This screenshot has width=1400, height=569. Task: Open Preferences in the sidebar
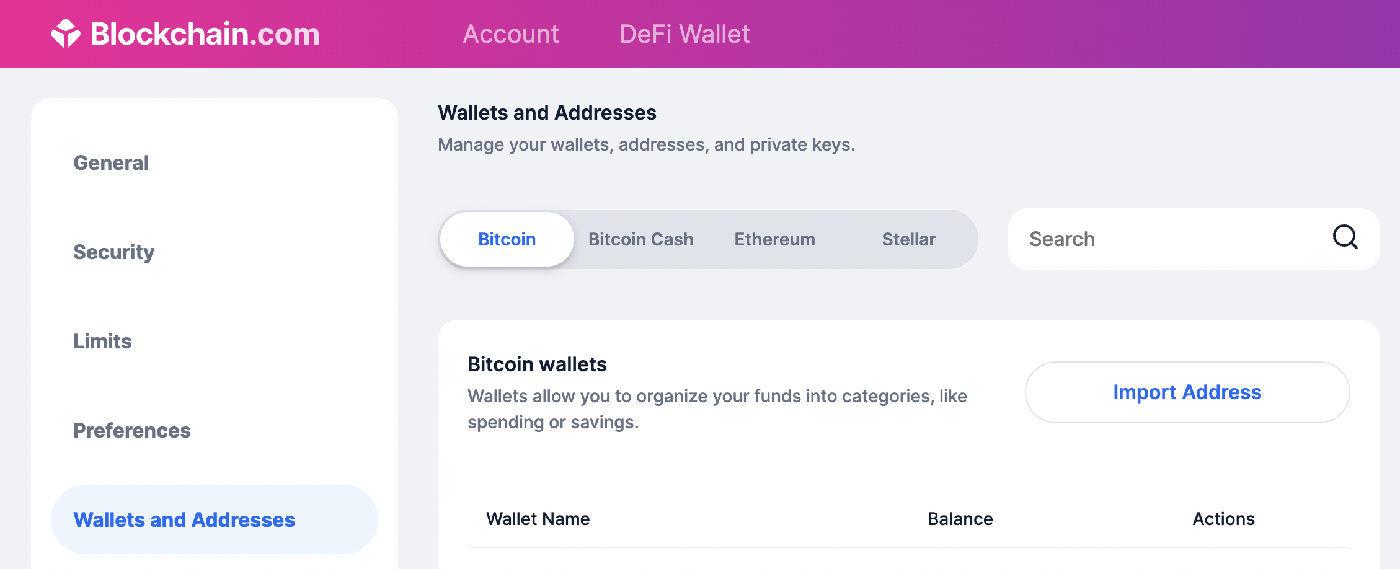click(x=132, y=431)
